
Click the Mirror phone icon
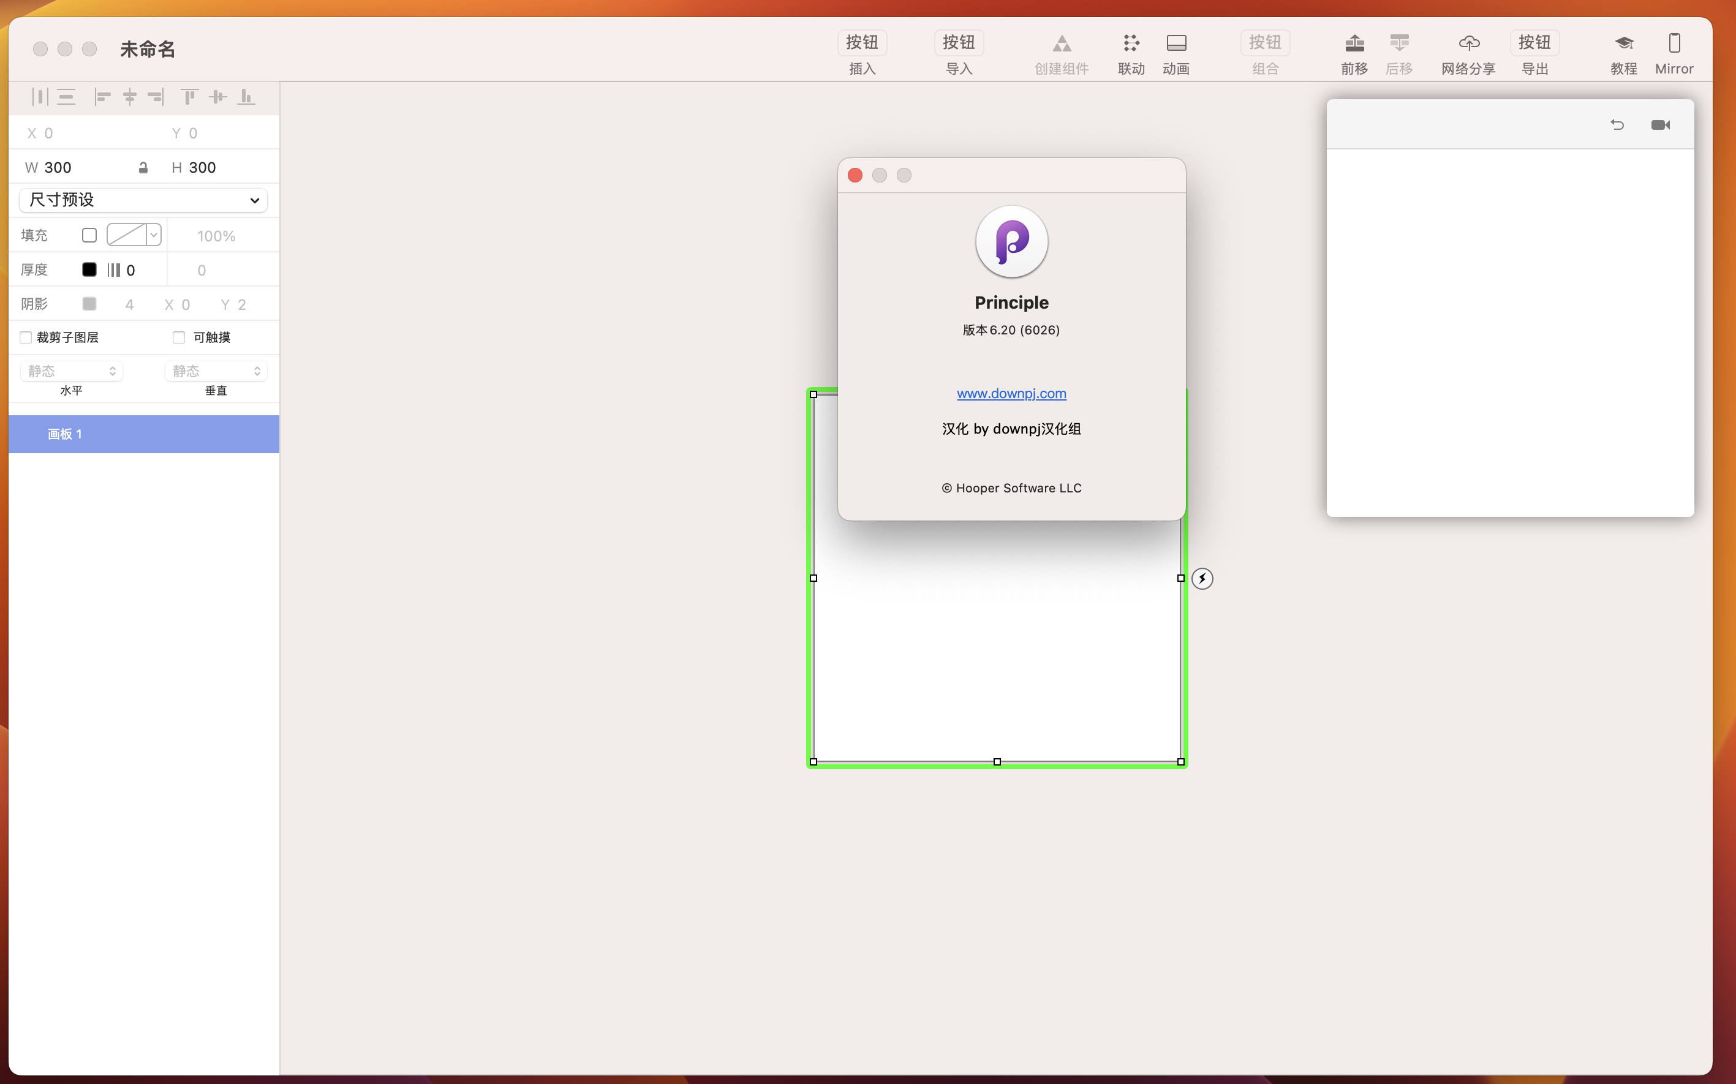click(1674, 43)
